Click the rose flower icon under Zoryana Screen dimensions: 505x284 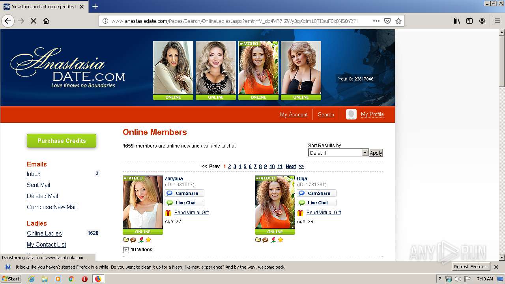tap(141, 239)
